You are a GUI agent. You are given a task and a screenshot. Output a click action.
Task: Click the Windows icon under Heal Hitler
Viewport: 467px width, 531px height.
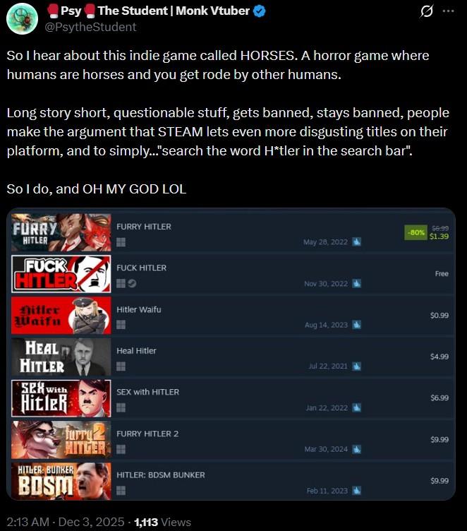coord(121,366)
